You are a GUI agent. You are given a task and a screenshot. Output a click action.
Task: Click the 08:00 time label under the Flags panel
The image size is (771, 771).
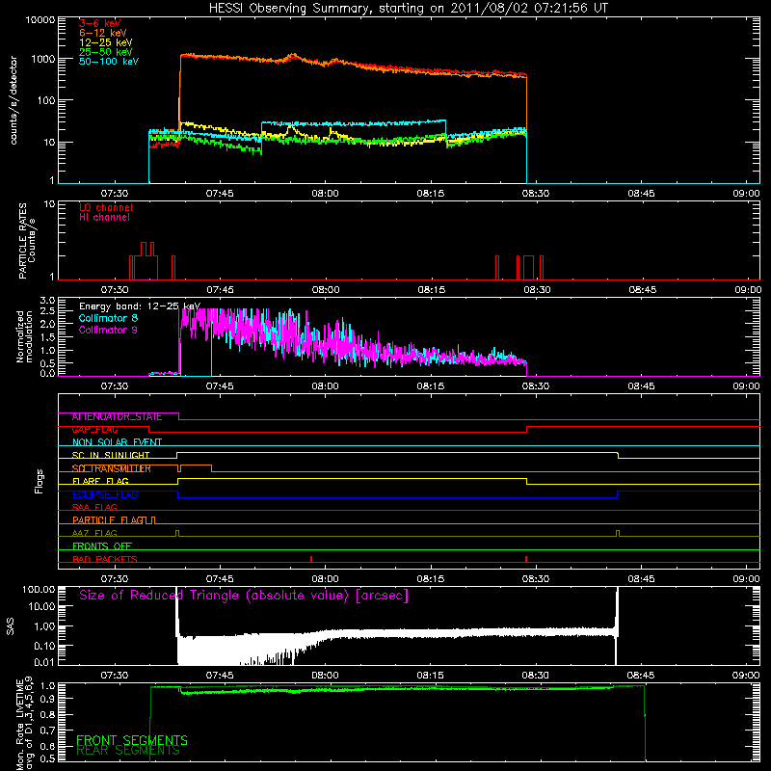pos(325,579)
